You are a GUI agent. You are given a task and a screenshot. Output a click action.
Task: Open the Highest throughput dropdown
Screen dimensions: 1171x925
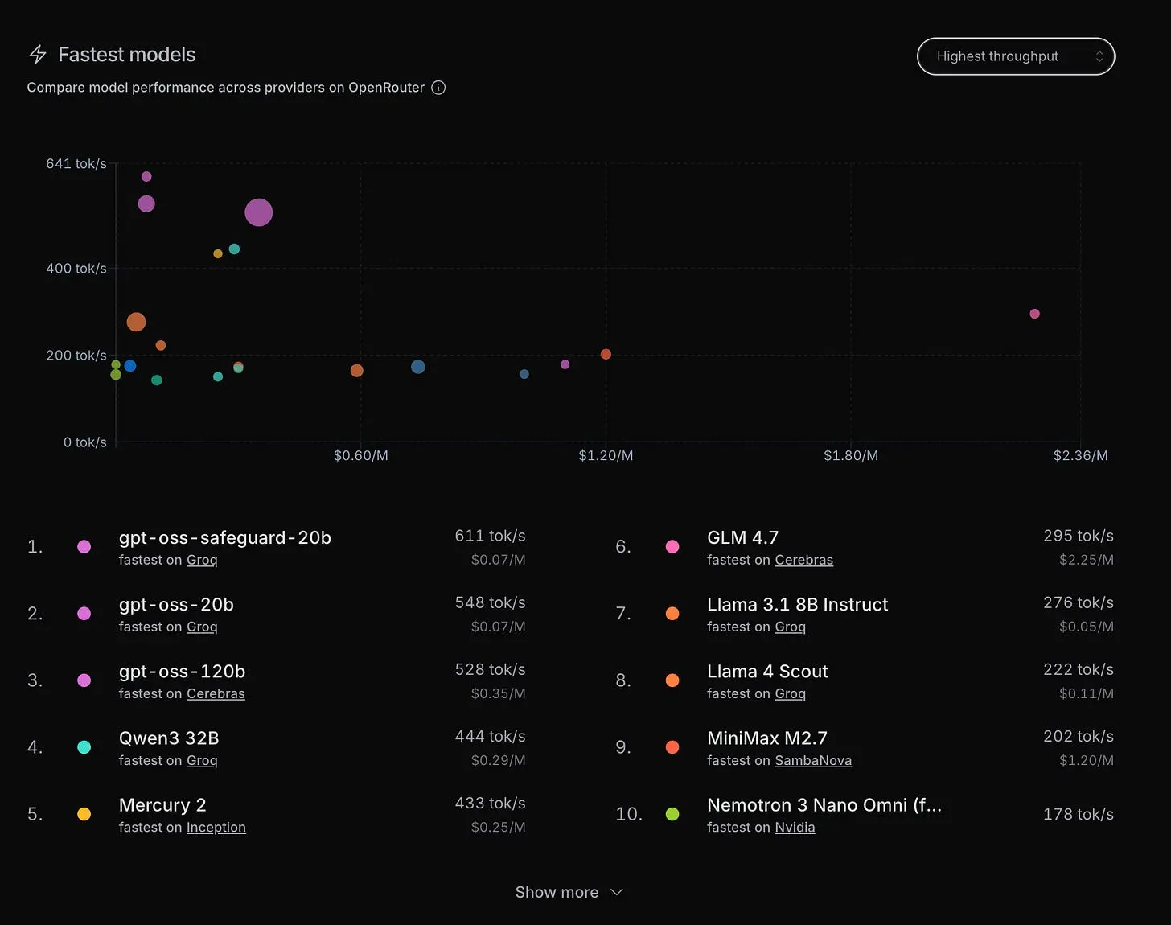tap(1016, 56)
